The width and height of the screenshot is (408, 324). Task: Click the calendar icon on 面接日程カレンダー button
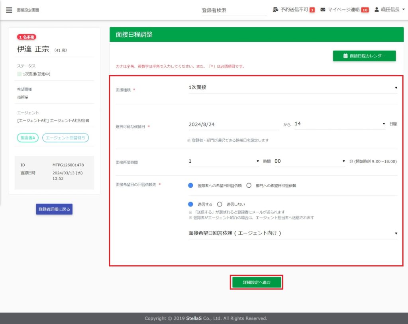pyautogui.click(x=345, y=56)
